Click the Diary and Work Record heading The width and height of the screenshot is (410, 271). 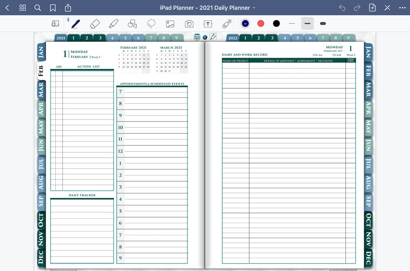pos(245,55)
